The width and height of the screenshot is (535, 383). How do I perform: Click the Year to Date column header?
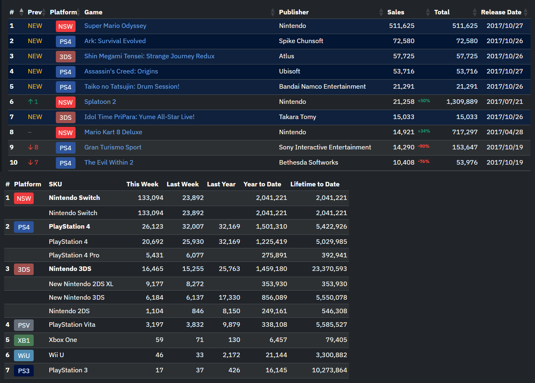(262, 184)
